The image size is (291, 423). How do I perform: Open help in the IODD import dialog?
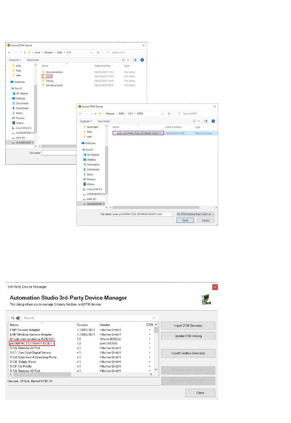(213, 121)
